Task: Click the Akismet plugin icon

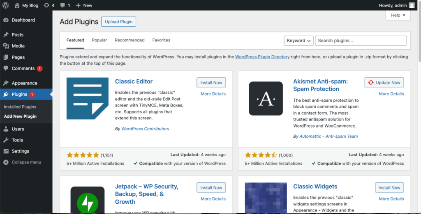Action: coord(266,98)
